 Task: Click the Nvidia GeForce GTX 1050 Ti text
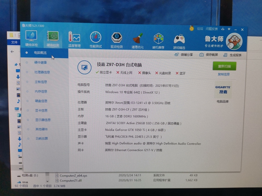(135, 130)
